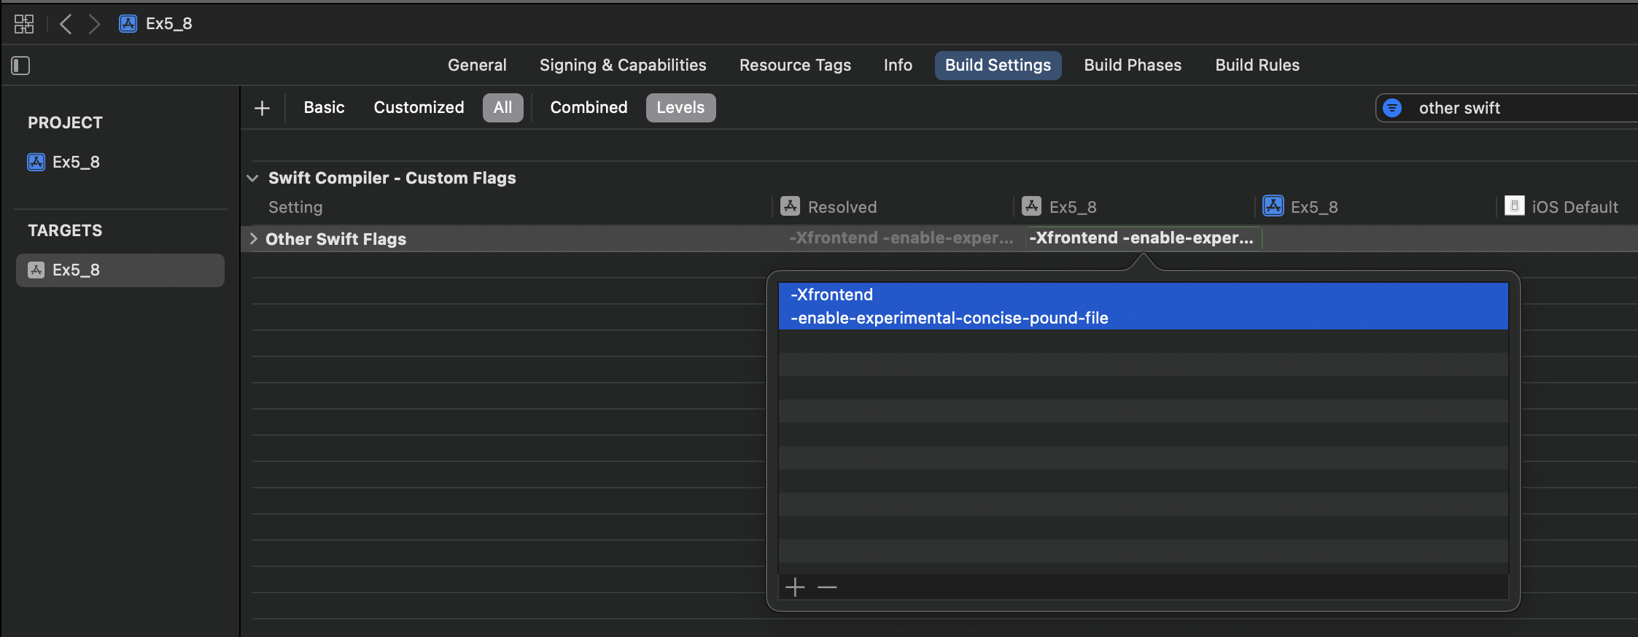Image resolution: width=1638 pixels, height=637 pixels.
Task: Go forward with the right chevron
Action: point(94,24)
